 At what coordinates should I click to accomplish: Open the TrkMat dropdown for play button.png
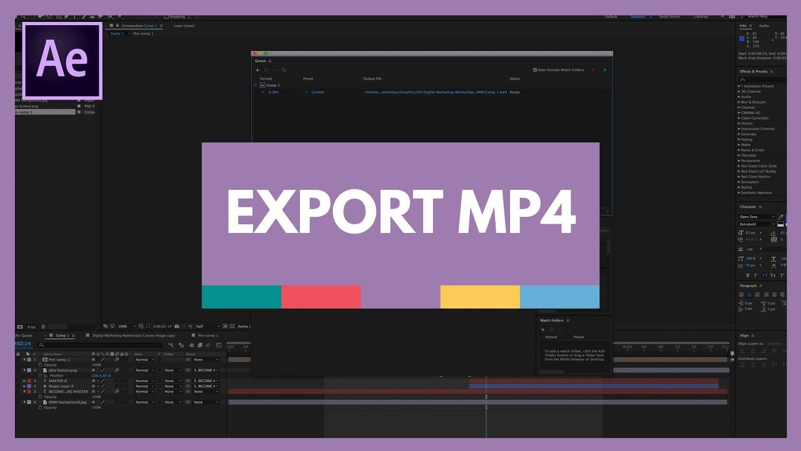pyautogui.click(x=173, y=370)
